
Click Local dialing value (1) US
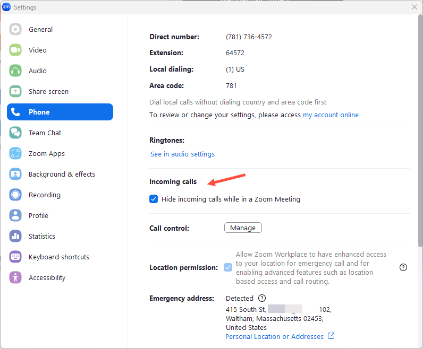click(235, 69)
